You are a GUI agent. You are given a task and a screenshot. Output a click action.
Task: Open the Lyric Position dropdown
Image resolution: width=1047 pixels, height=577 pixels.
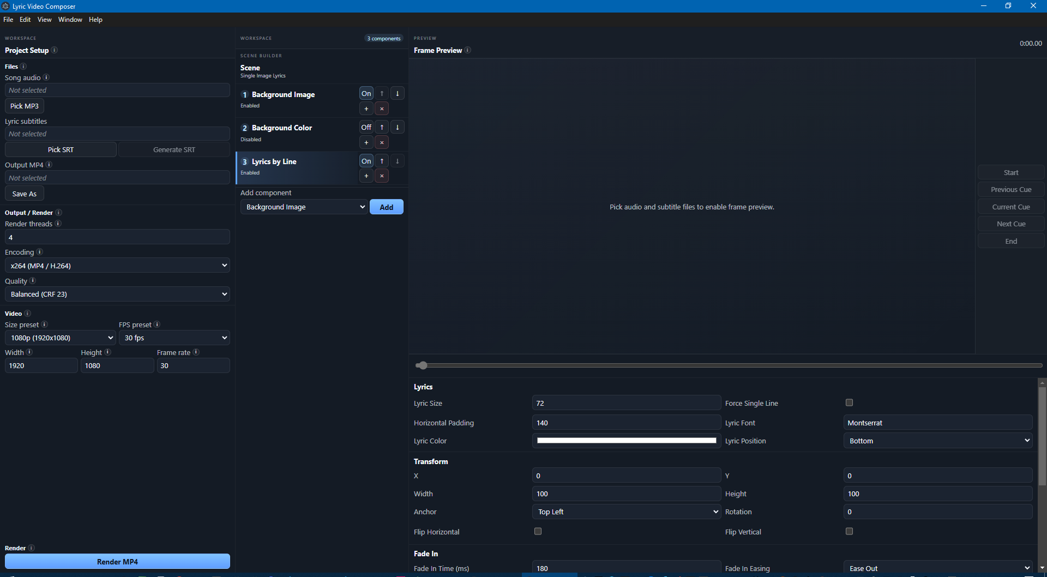click(x=937, y=441)
